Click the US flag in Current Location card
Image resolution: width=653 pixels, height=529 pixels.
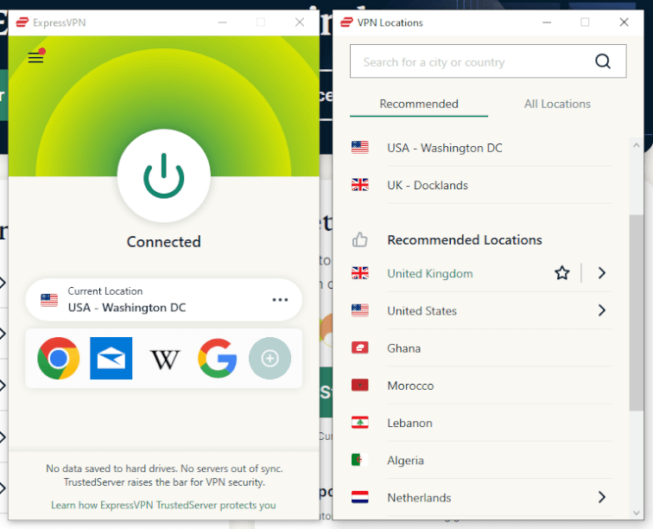point(49,300)
